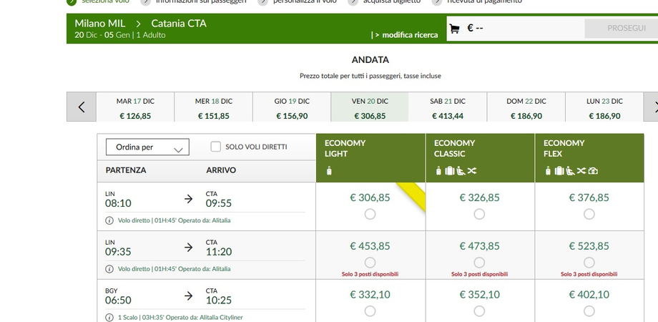Select Economy Light €306,85 for 08:10 flight
658x322 pixels.
point(370,214)
